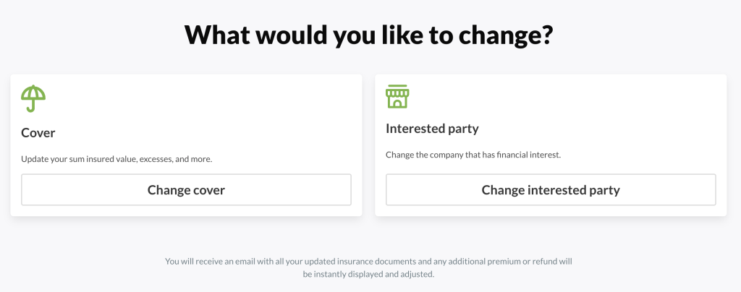Click the "What would you like to change?" heading
The image size is (741, 292).
(x=369, y=34)
